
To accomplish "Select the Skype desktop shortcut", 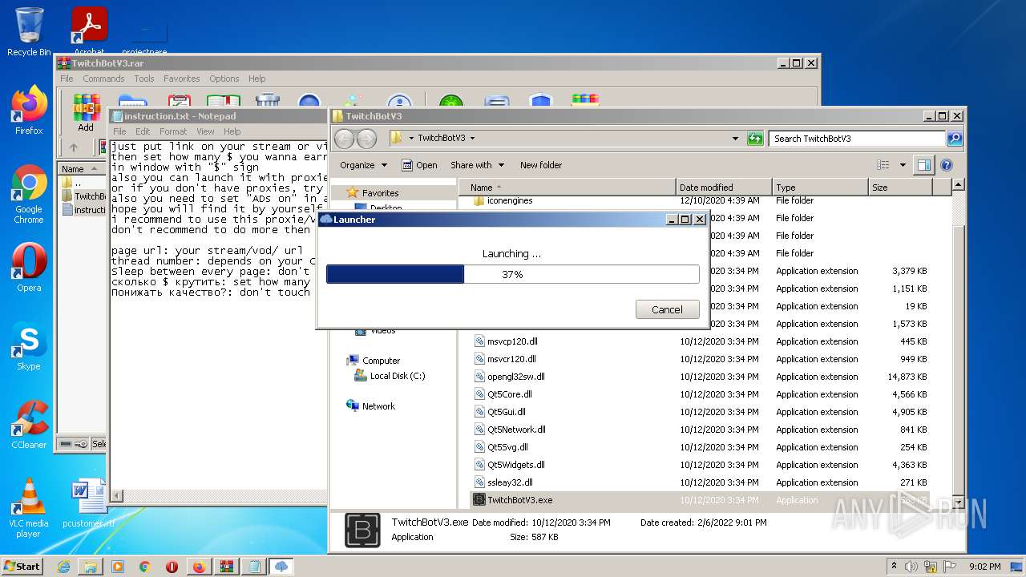I will (x=29, y=346).
